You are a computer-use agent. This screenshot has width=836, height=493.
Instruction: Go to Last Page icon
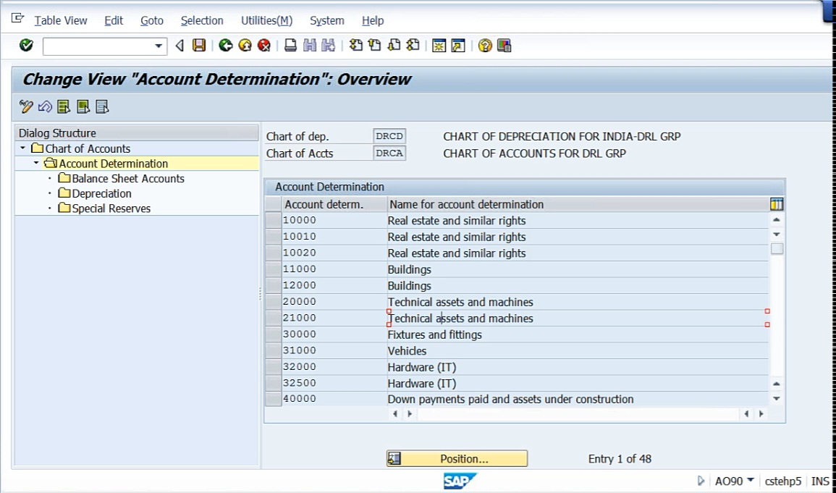[413, 46]
